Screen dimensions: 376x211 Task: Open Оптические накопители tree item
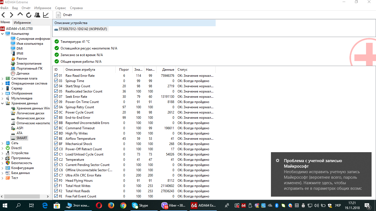coord(30,123)
